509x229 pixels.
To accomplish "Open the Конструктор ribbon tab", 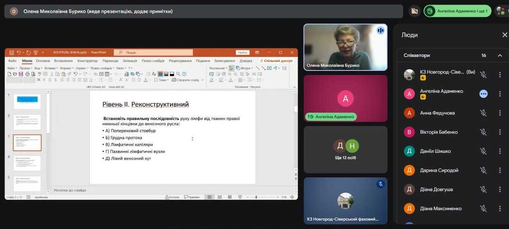I will [87, 61].
